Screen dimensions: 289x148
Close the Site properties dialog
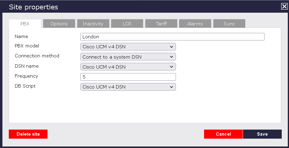point(284,7)
